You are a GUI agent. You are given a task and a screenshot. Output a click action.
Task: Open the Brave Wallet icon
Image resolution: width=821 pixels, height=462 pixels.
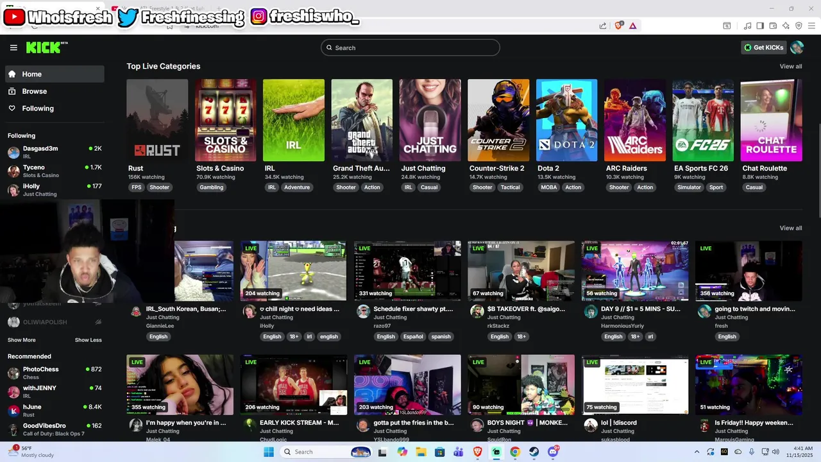pyautogui.click(x=773, y=26)
